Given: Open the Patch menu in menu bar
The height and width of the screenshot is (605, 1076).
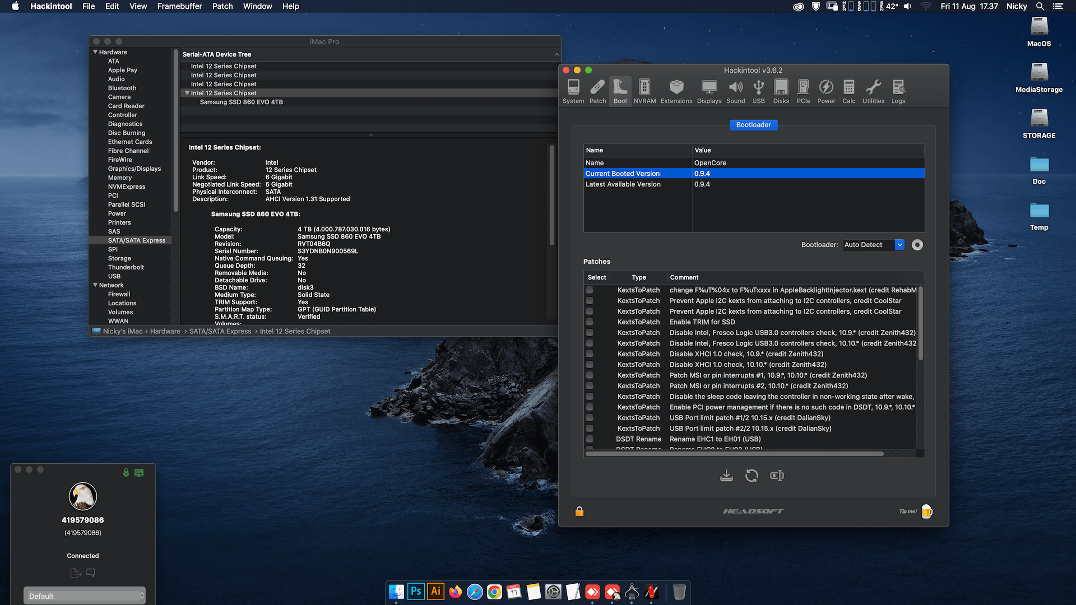Looking at the screenshot, I should click(x=222, y=6).
